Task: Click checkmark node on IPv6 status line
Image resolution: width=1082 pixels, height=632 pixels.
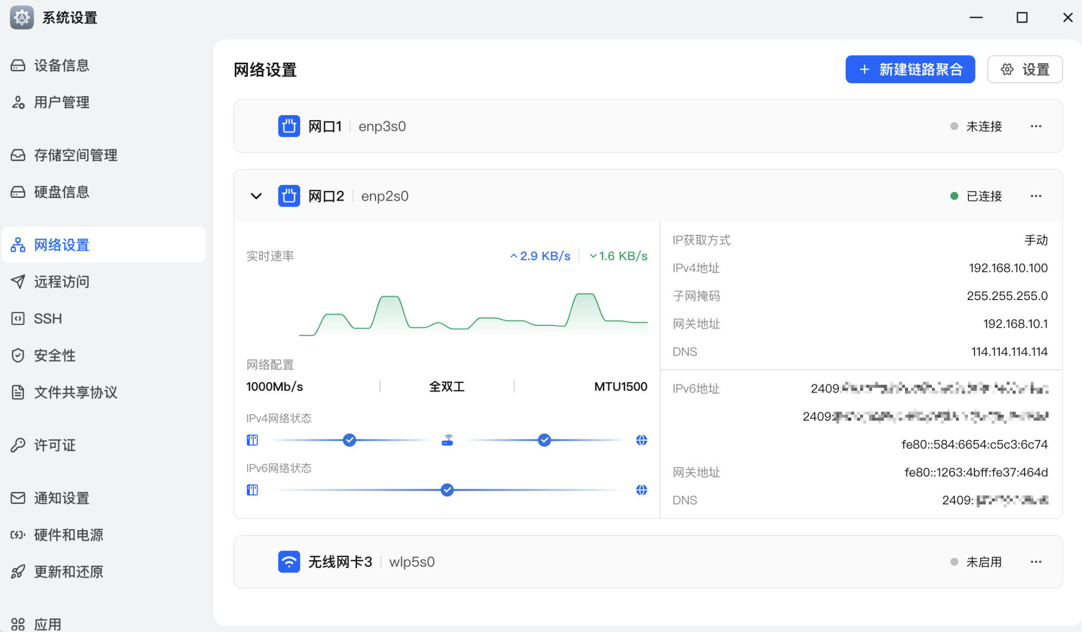Action: [x=447, y=490]
